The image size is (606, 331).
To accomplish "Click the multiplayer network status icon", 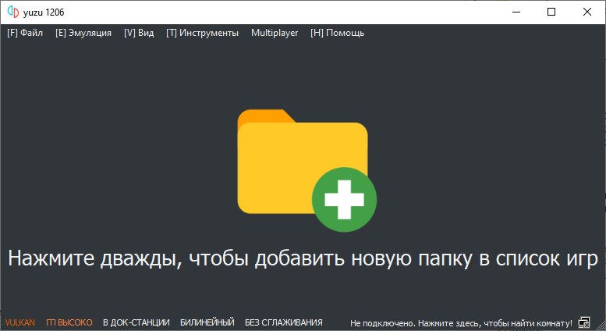I will (x=584, y=322).
